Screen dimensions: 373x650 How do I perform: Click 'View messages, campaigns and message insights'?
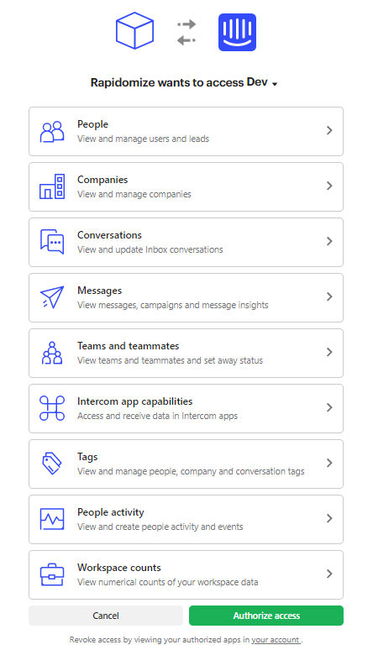(172, 305)
